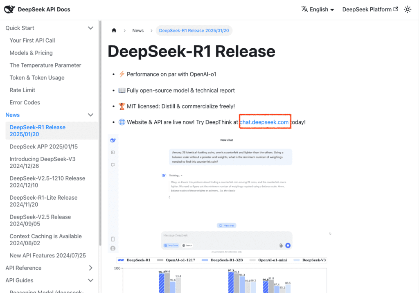Click the home icon in breadcrumbs
Image resolution: width=419 pixels, height=293 pixels.
(x=114, y=31)
